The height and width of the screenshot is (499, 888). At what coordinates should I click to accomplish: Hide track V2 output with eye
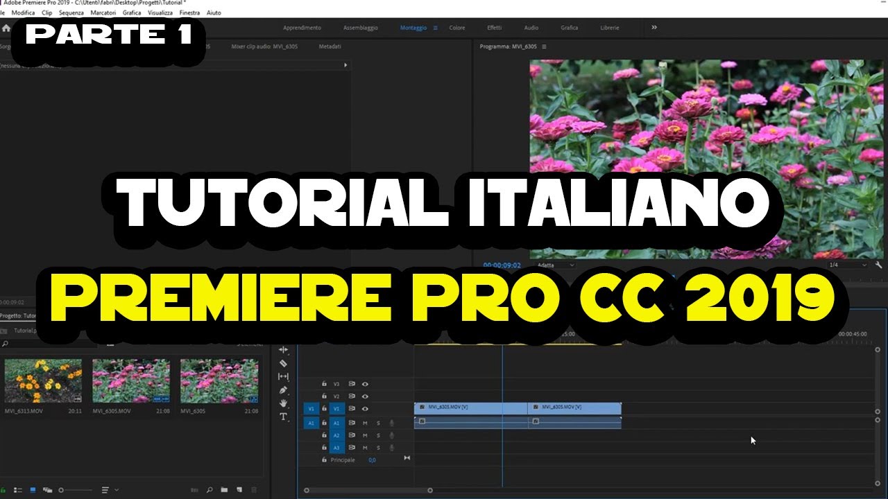(365, 396)
